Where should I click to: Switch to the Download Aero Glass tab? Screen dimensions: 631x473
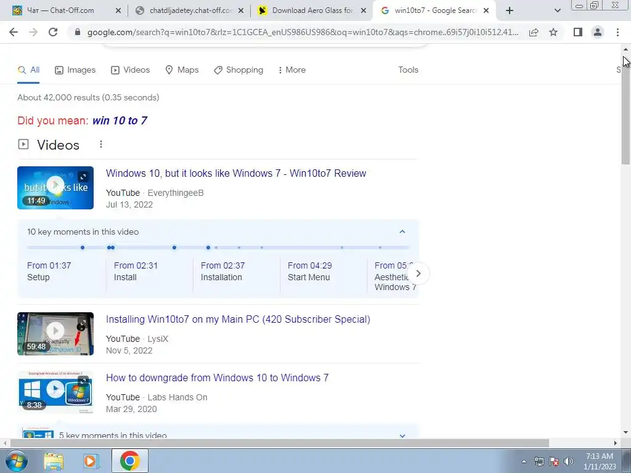click(x=312, y=10)
